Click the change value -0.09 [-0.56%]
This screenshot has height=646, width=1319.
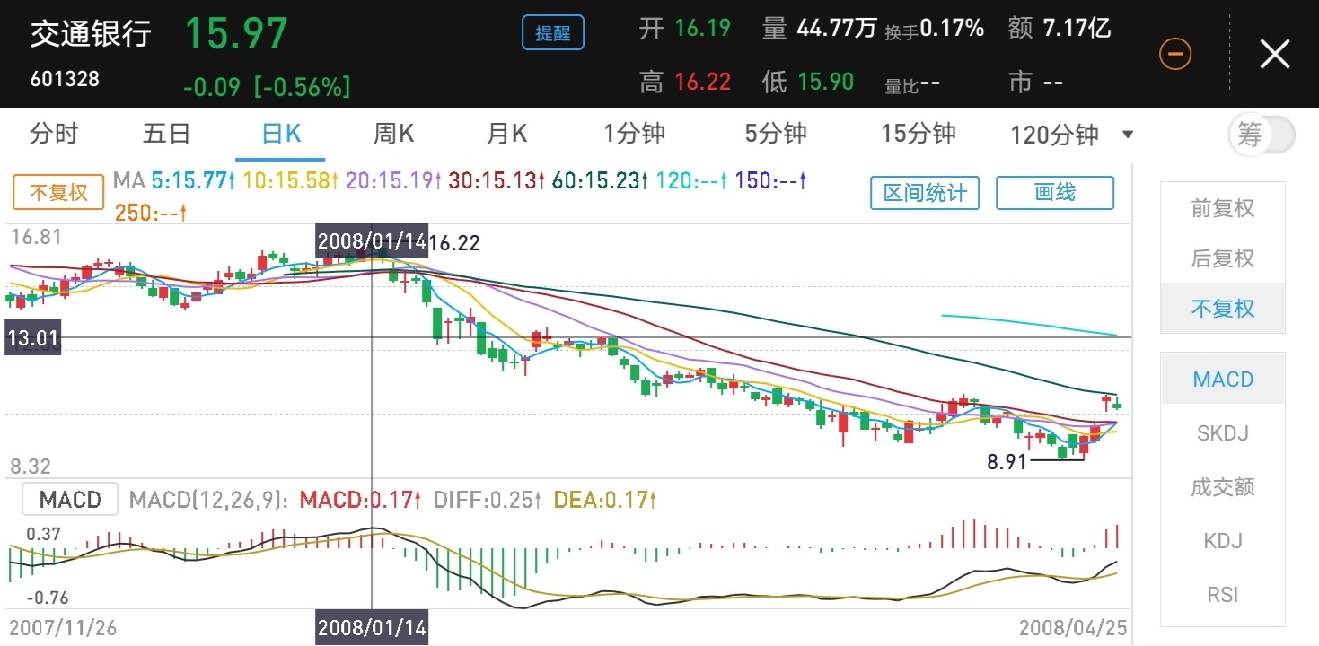[x=267, y=87]
